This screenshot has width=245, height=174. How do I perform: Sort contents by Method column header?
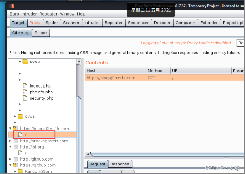tap(158, 71)
